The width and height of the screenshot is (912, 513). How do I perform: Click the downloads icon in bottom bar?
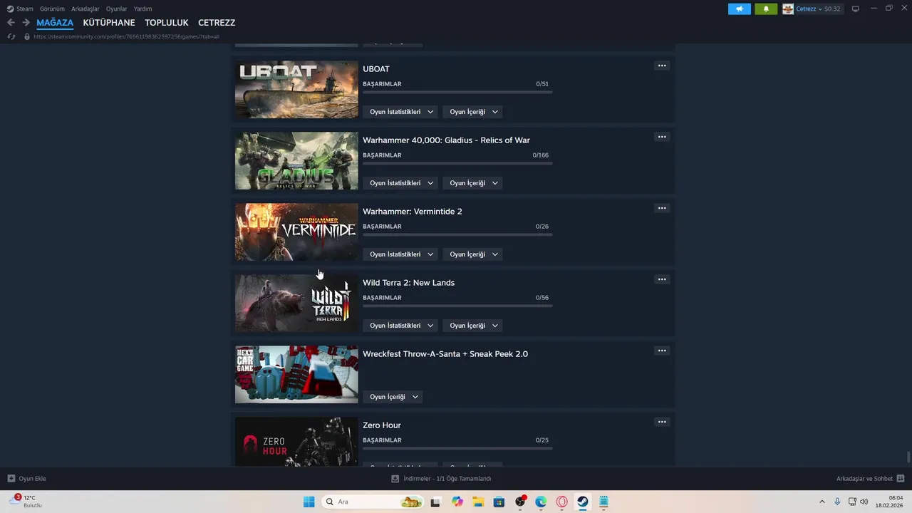coord(395,479)
